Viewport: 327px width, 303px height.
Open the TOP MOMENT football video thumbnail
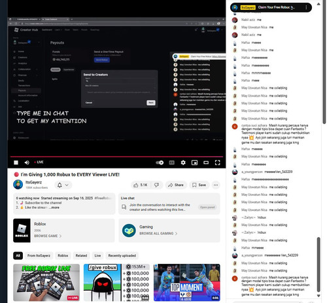pyautogui.click(x=187, y=283)
